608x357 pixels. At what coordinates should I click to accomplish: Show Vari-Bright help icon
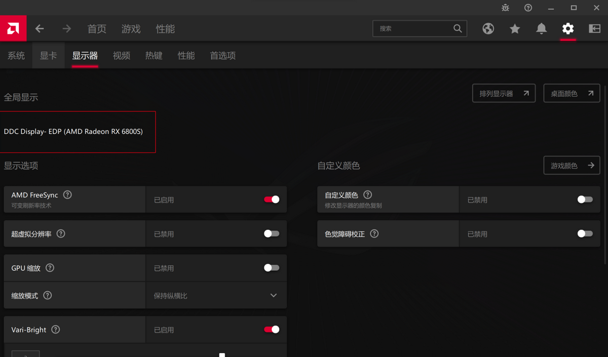pos(56,330)
